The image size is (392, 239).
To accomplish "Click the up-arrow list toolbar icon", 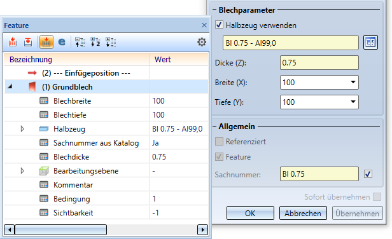I will [80, 42].
